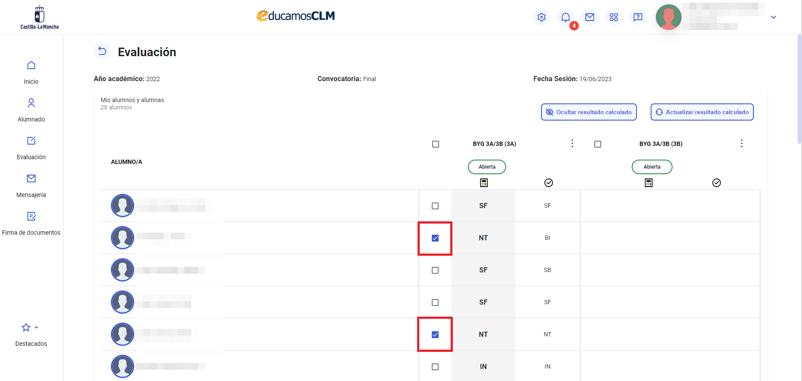
Task: Click checkmark circle icon under 3A column
Action: (x=549, y=183)
